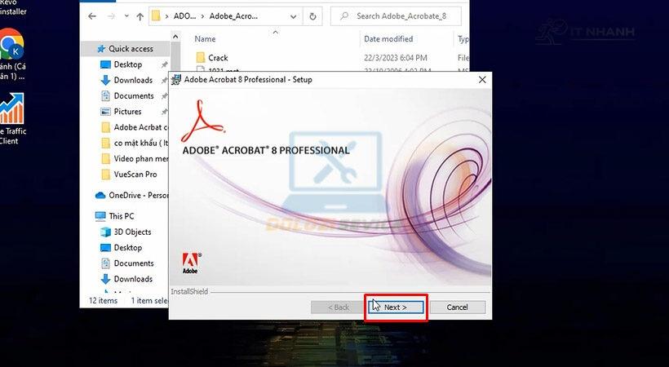Image resolution: width=669 pixels, height=367 pixels.
Task: Open Downloads under Quick access
Action: pos(133,80)
